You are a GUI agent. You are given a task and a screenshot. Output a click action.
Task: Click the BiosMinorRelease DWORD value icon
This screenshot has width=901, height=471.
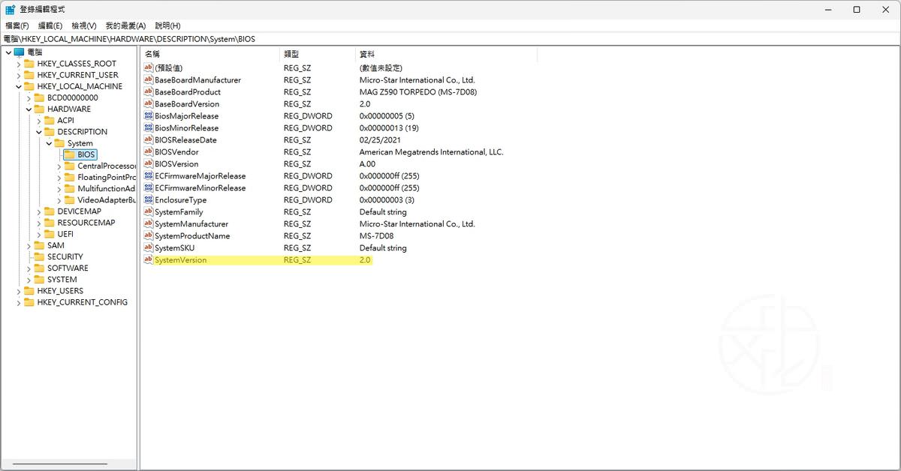148,127
